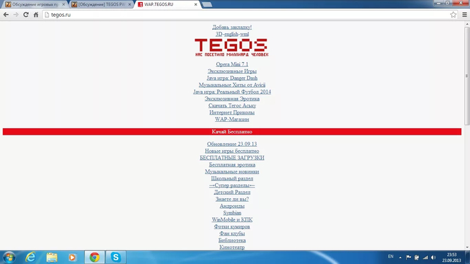Close the 'Обсуждение игровых' tab

(x=63, y=5)
